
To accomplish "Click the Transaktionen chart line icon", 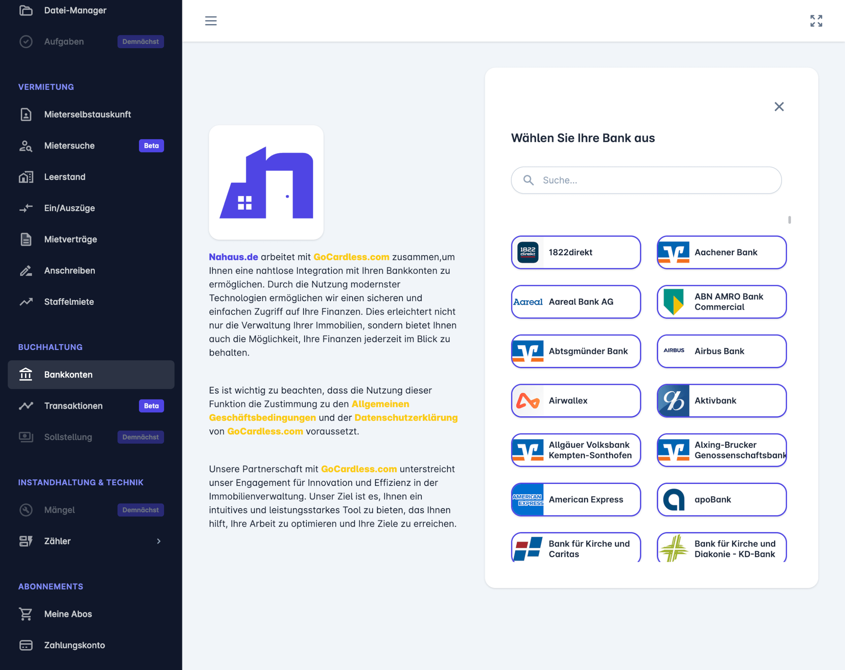I will (x=26, y=406).
